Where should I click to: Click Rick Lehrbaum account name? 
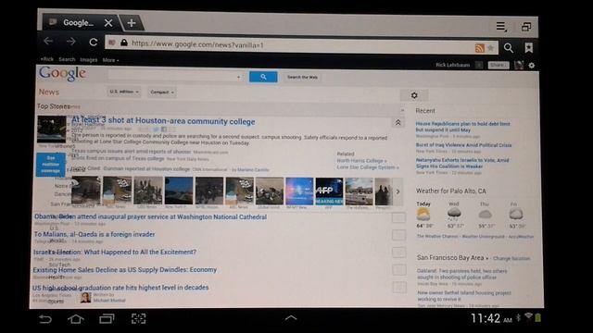point(452,65)
